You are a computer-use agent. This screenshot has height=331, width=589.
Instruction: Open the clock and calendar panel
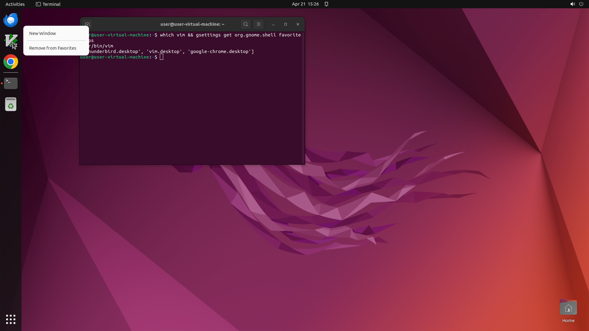(x=305, y=4)
